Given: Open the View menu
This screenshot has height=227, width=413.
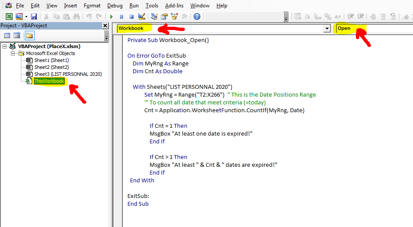Looking at the screenshot, I should click(52, 6).
